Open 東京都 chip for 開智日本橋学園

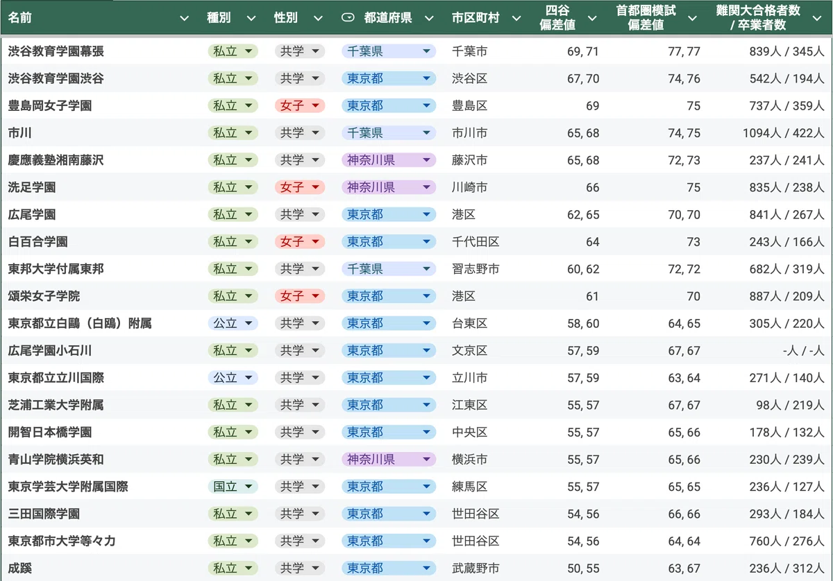(389, 432)
